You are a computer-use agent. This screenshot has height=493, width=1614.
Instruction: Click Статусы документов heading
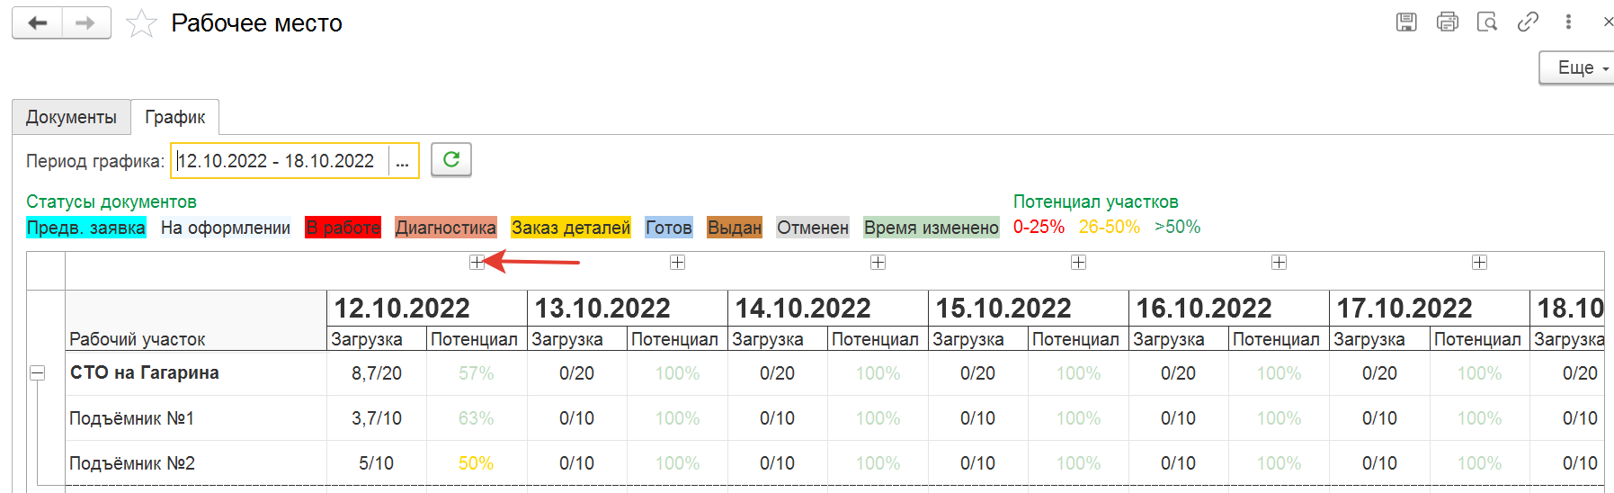(111, 202)
